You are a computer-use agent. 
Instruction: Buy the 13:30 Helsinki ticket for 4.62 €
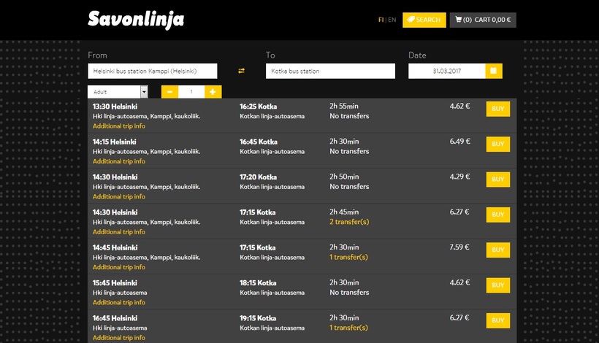(x=497, y=109)
